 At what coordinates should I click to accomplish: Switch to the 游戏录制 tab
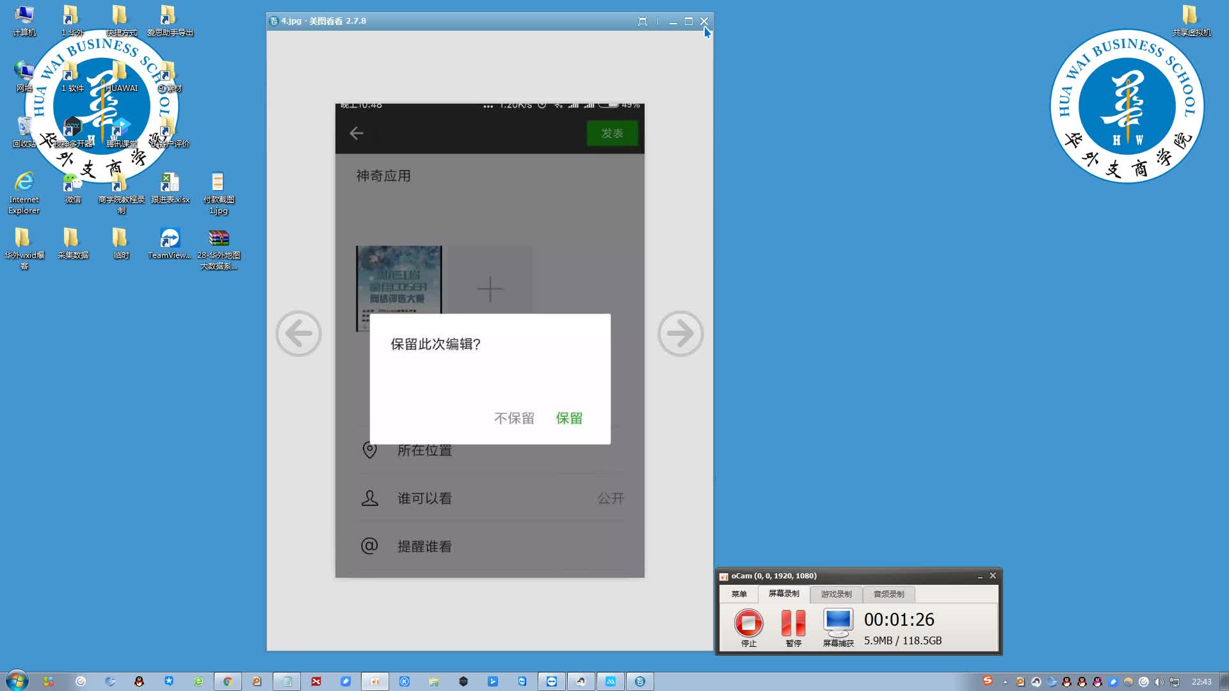point(836,594)
